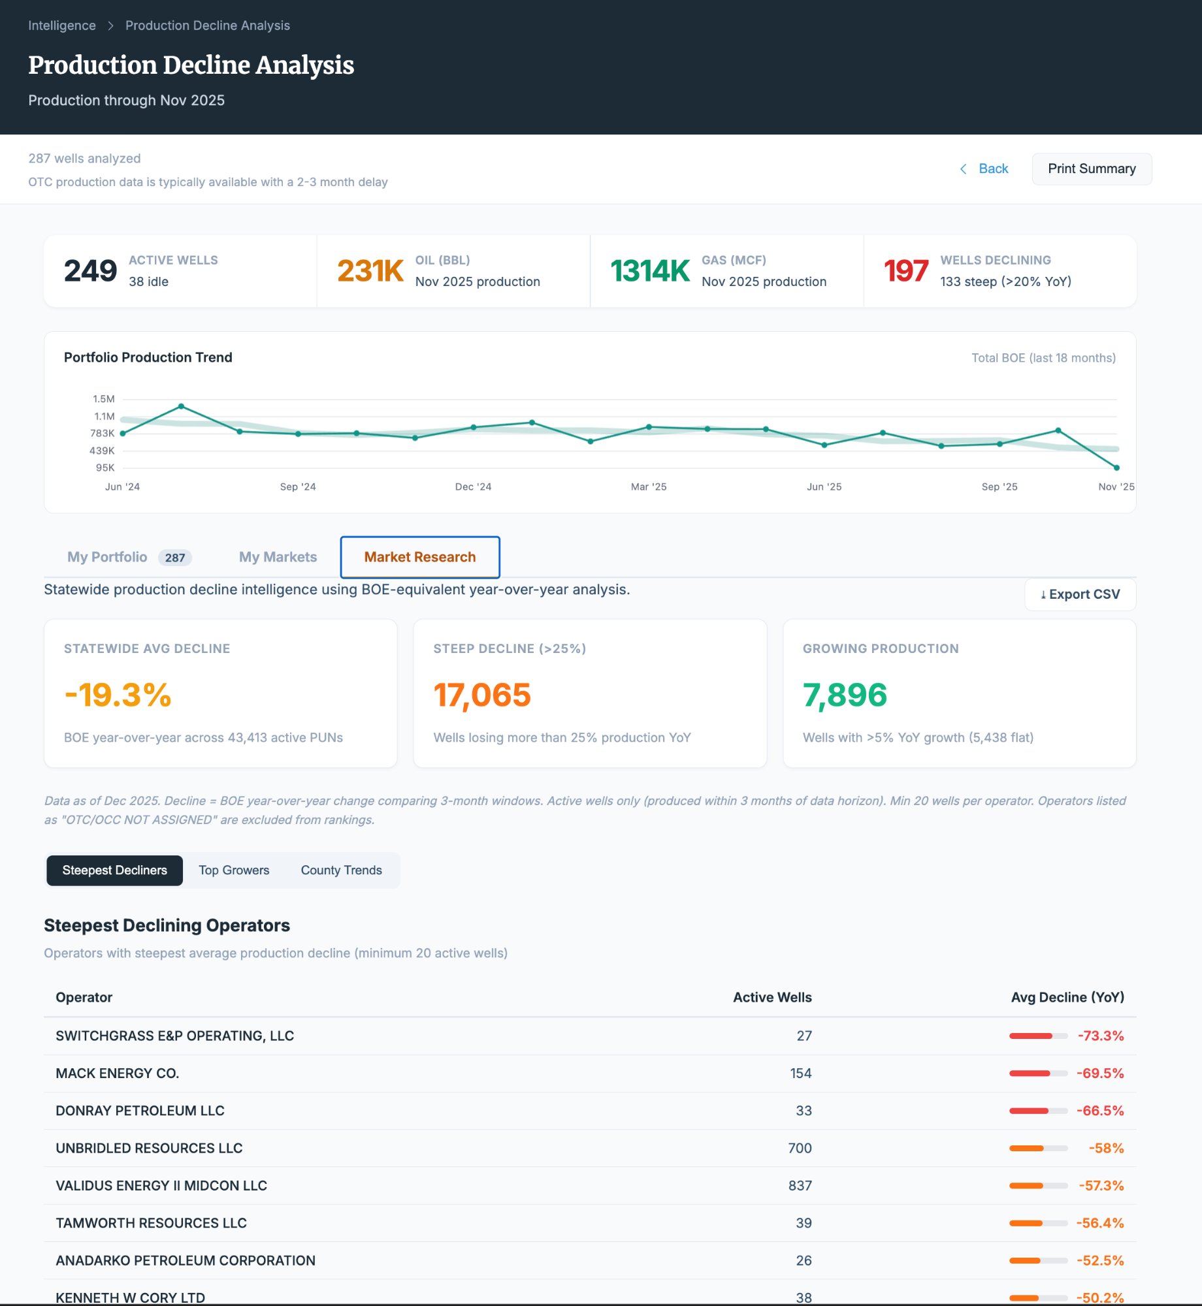Click the back chevron icon next to Back
The height and width of the screenshot is (1306, 1202).
coord(963,168)
